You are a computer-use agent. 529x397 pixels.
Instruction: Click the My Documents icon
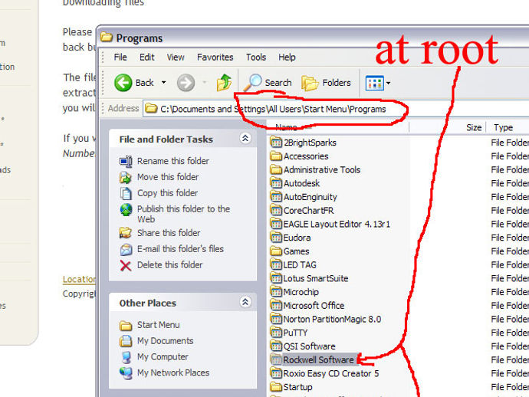[x=126, y=341]
